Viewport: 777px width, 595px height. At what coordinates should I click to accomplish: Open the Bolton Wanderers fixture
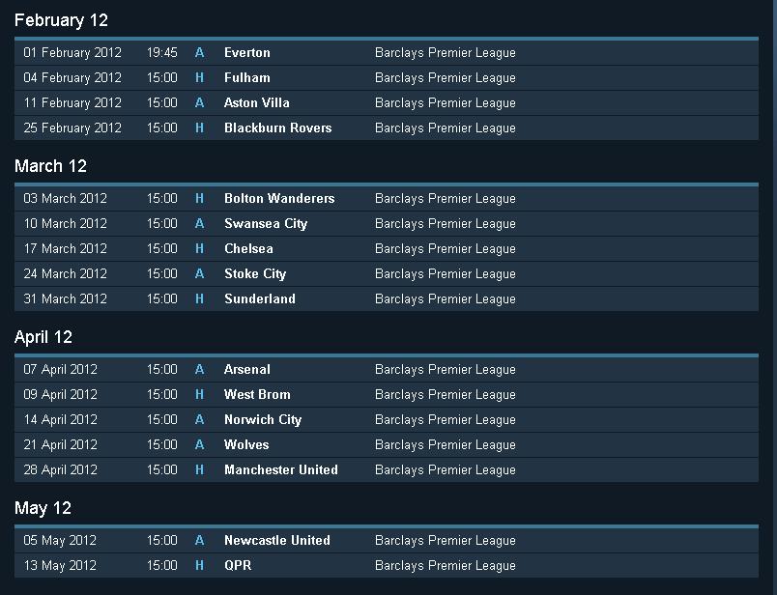(x=279, y=199)
